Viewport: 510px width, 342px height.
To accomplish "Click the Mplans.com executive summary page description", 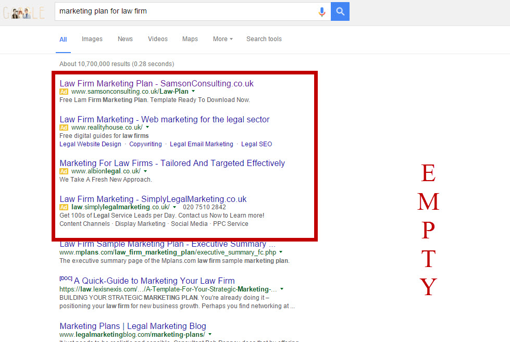I will pos(175,261).
